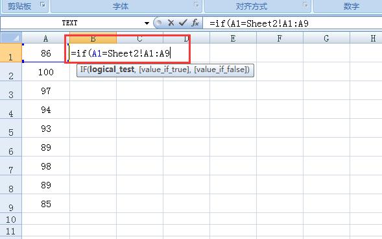
Task: Select row 9 header
Action: (11, 203)
